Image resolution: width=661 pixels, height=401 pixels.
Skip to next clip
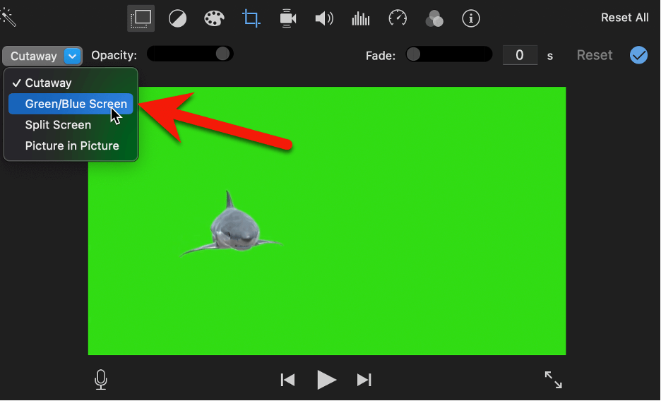[x=364, y=380]
